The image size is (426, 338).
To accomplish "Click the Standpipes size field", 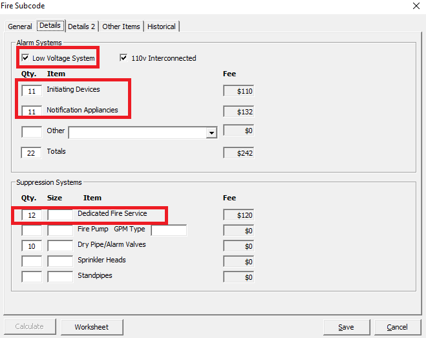I will (x=60, y=277).
